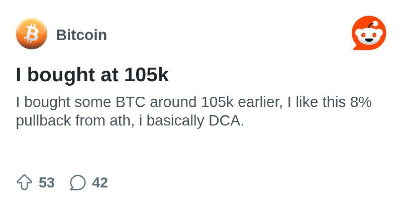This screenshot has width=402, height=209.
Task: Click the word 'pullback' in the body
Action: click(x=43, y=121)
